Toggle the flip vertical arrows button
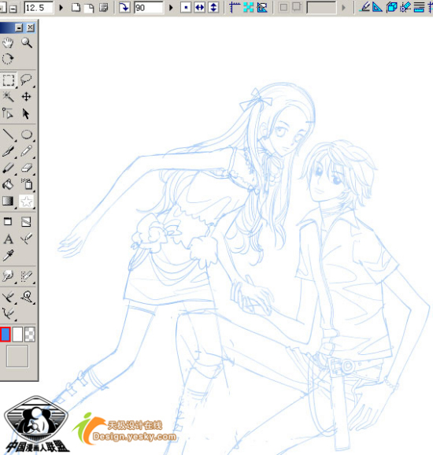 click(x=213, y=8)
